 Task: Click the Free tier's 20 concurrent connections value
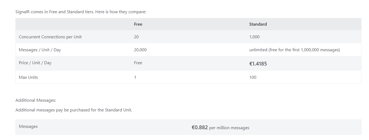pos(136,37)
